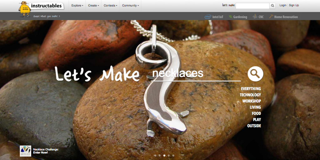The image size is (320, 160).
Task: Click the 'share what you make' link
Action: pyautogui.click(x=47, y=16)
